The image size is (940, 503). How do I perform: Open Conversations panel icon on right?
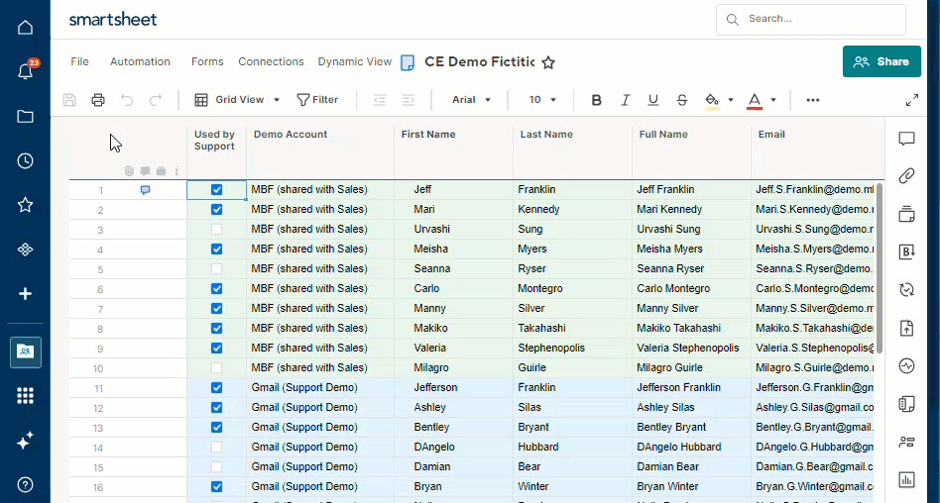click(x=906, y=139)
